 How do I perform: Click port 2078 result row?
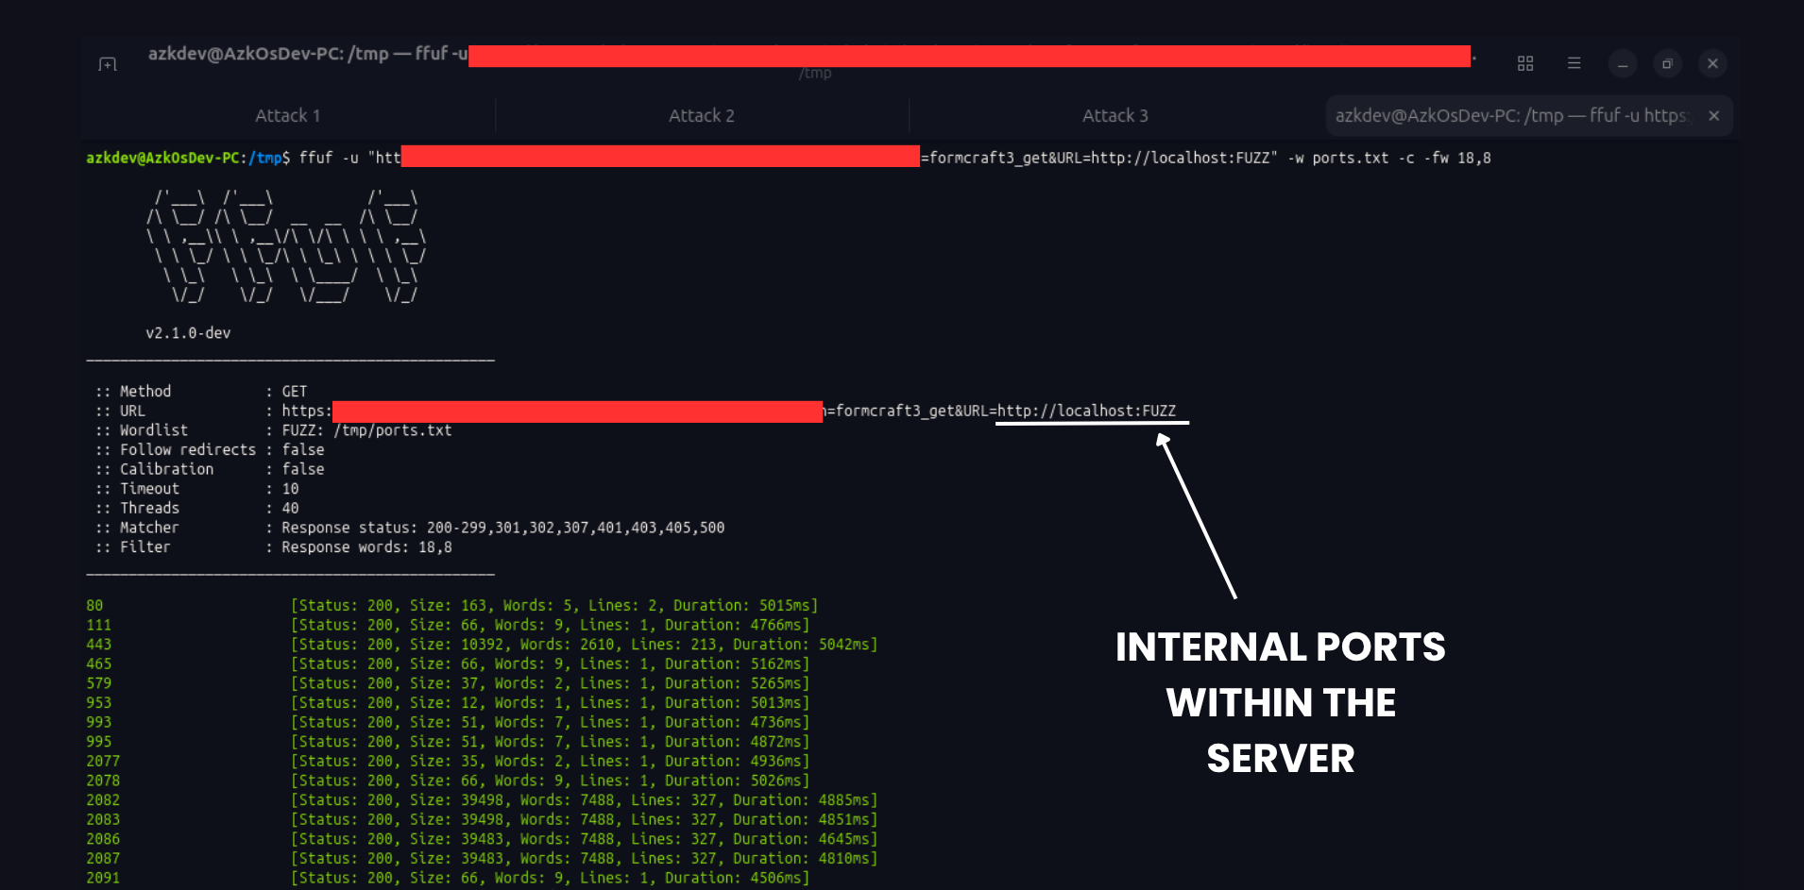[448, 781]
